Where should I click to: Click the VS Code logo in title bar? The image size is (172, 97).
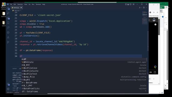pyautogui.click(x=8, y=4)
